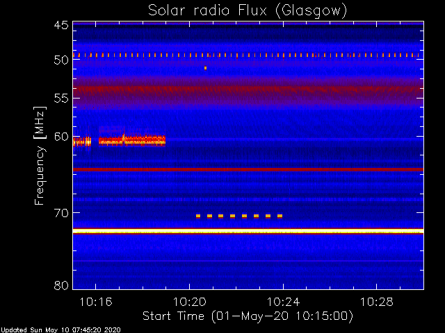Click the 'Frequency [MHz]' axis label

click(x=40, y=155)
